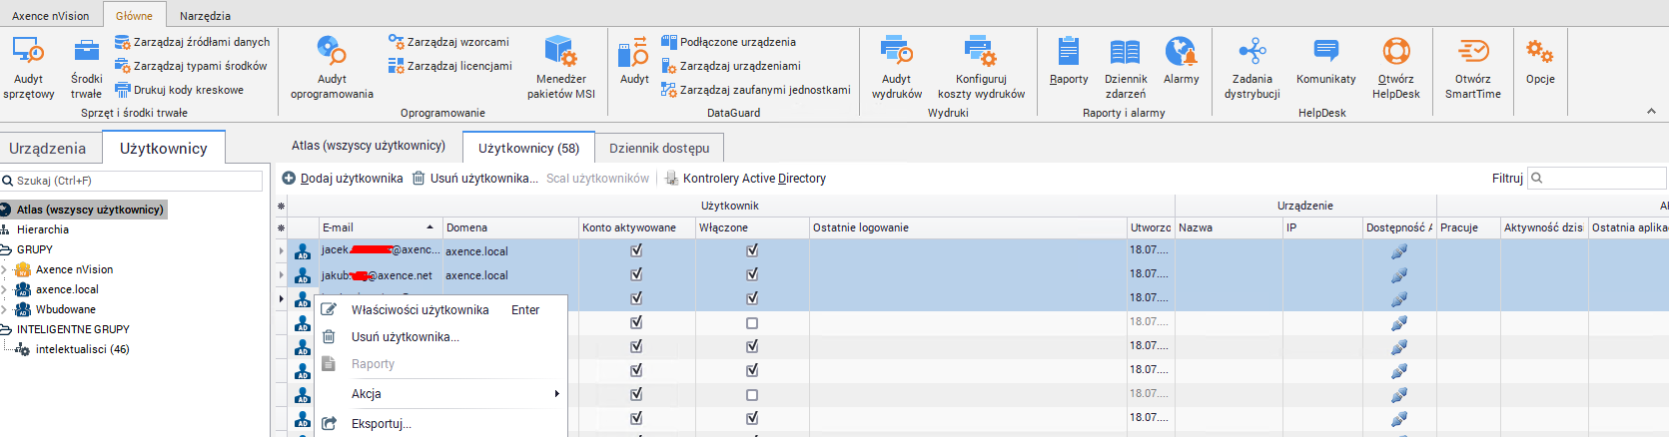
Task: Open Raporty in the ribbon
Action: 1069,61
